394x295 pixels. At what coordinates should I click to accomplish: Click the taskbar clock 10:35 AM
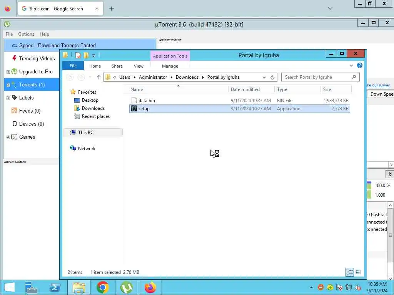(x=377, y=284)
